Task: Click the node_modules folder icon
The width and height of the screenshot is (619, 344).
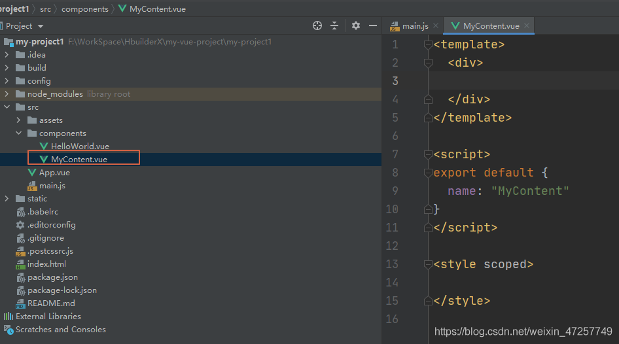Action: point(20,94)
